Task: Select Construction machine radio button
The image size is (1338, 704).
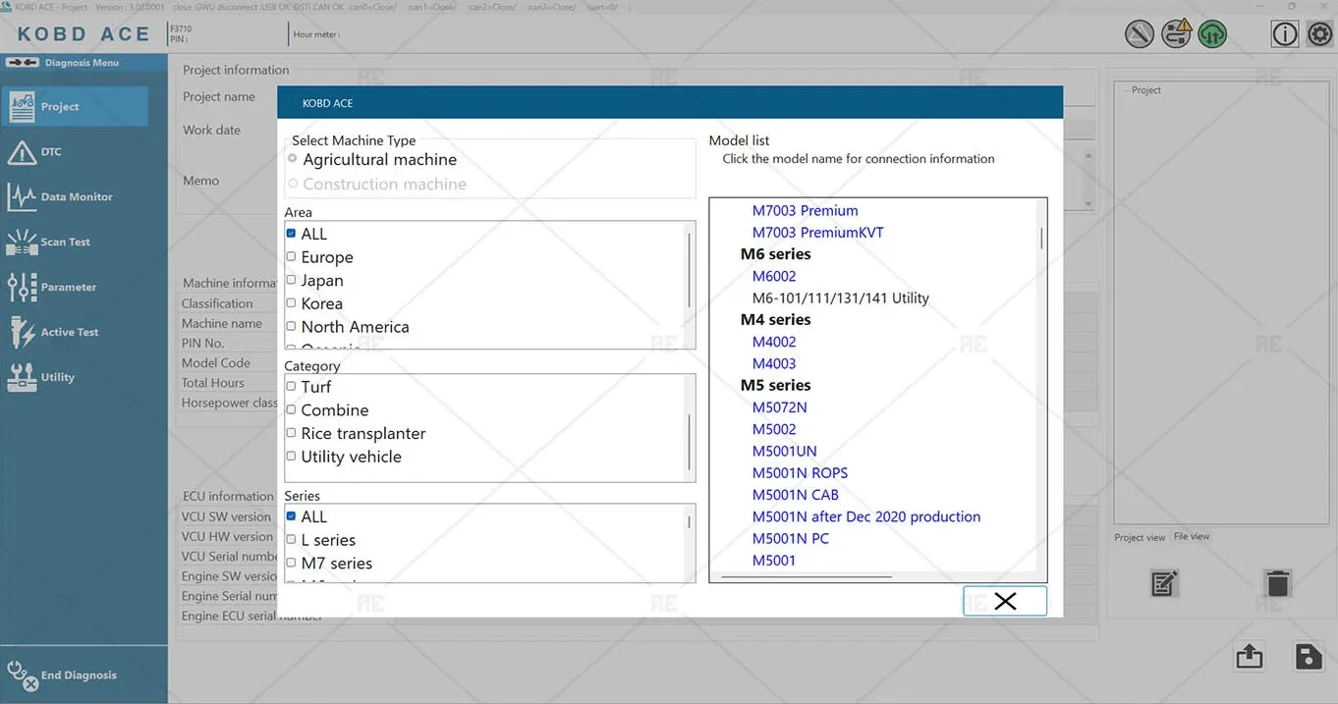Action: click(293, 184)
